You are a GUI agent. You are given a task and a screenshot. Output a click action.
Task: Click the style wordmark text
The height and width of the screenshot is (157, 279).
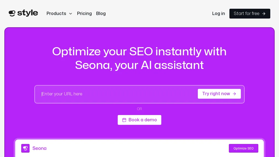click(28, 13)
